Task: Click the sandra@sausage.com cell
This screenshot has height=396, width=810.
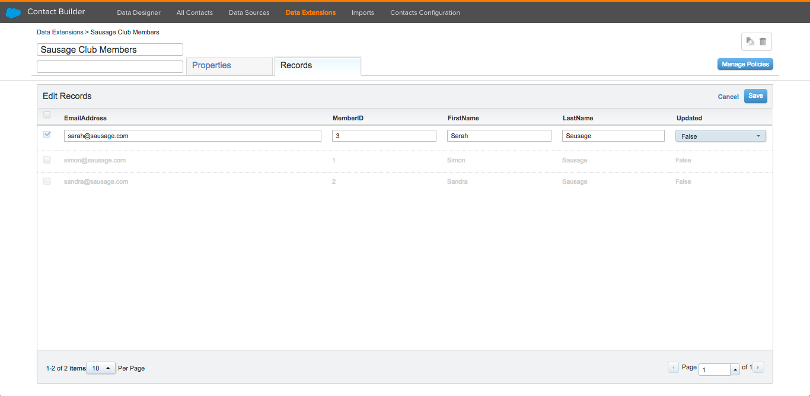Action: point(96,181)
